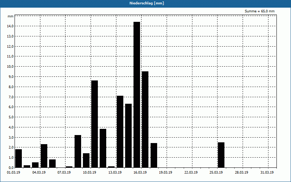Click the x-axis date "04.03.19"
The image size is (291, 182).
pyautogui.click(x=39, y=173)
